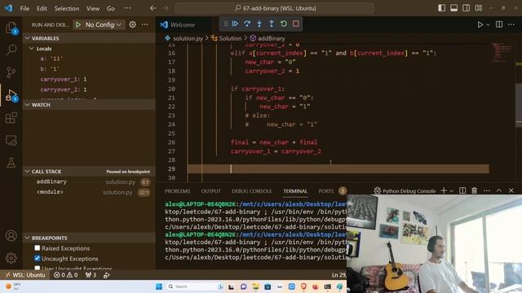Open launch.json with the gear icon
Viewport: 522px width, 293px height.
(x=132, y=24)
